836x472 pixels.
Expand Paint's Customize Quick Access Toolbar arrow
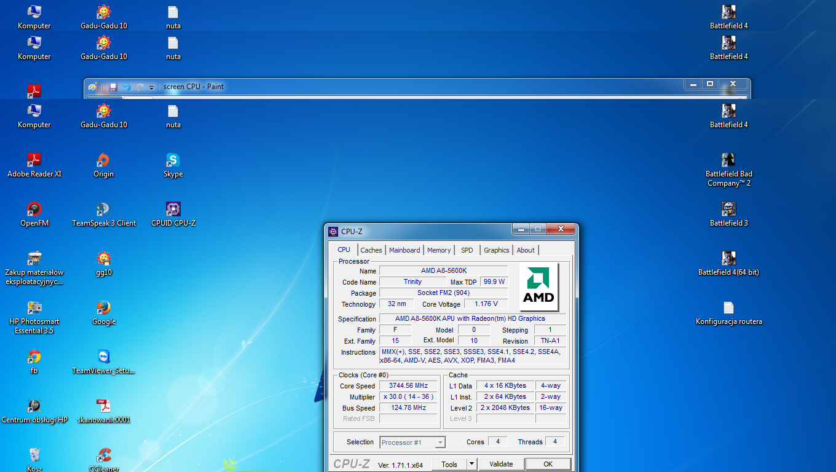[x=152, y=88]
